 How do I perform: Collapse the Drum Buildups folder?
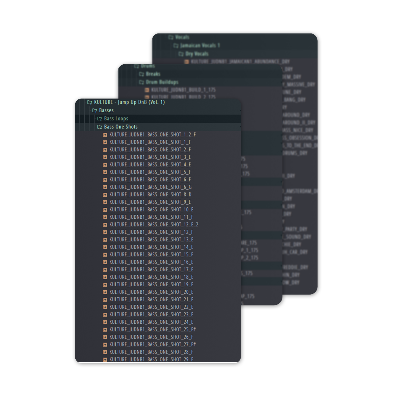click(x=162, y=82)
